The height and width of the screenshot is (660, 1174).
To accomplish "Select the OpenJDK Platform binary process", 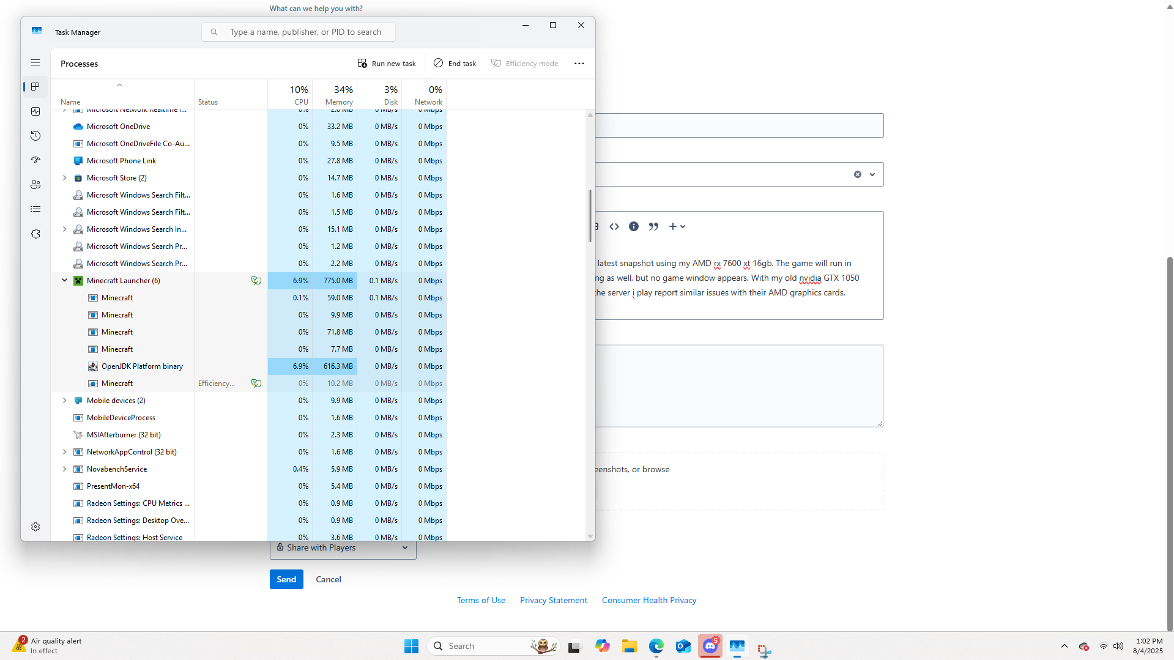I will point(249,366).
